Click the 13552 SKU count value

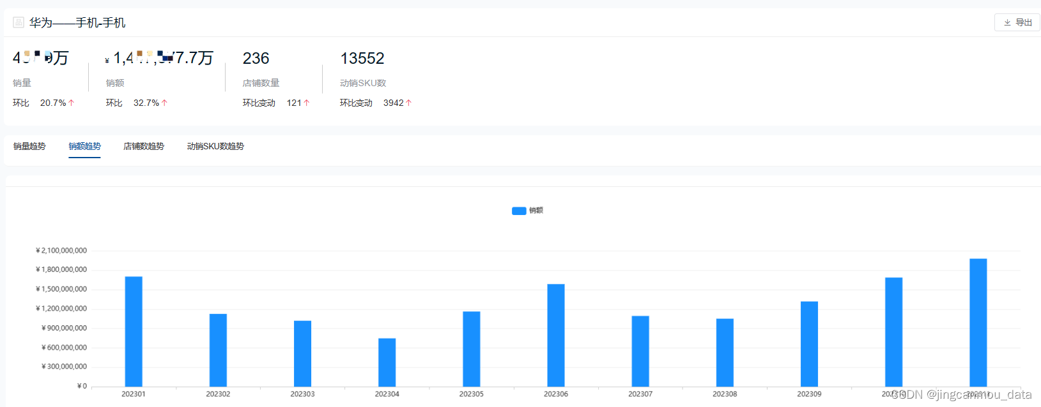[x=362, y=59]
